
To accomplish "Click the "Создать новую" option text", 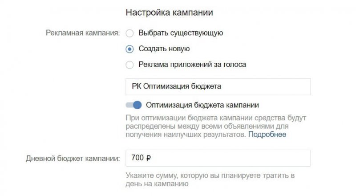I will pos(164,49).
